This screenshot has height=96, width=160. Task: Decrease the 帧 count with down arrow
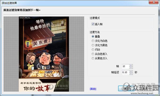click(x=131, y=67)
